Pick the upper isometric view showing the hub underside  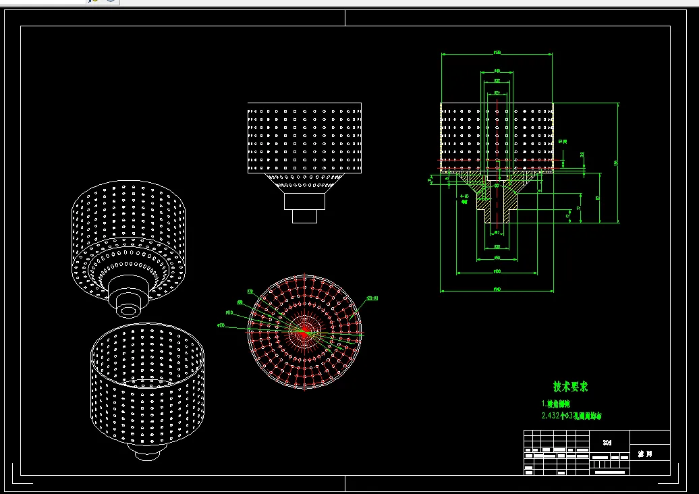128,249
